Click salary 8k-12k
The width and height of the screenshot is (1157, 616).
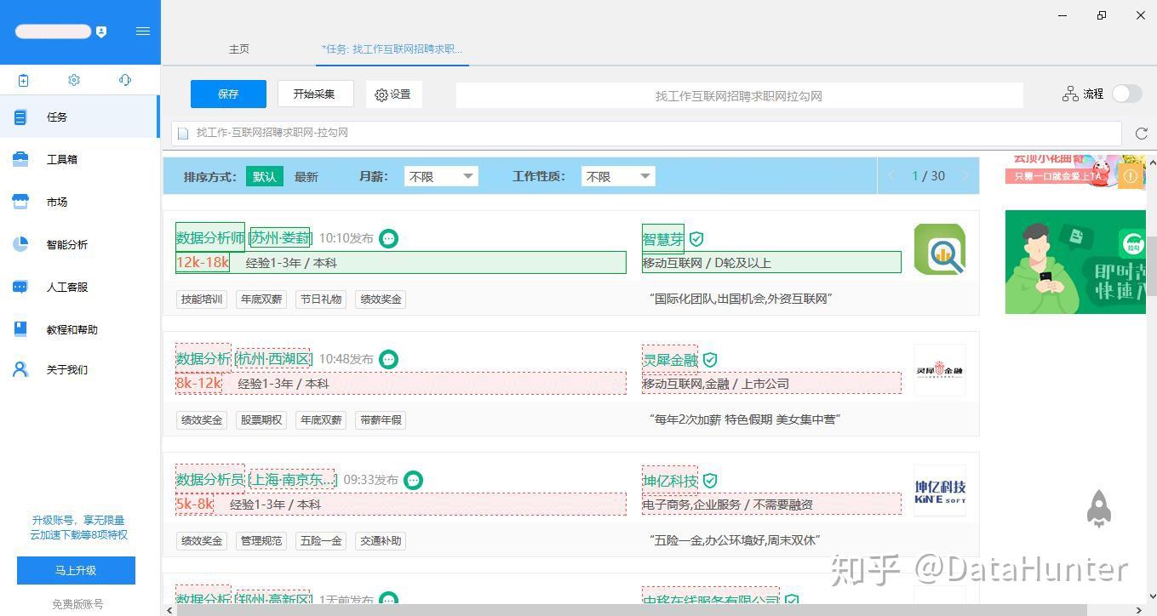[198, 383]
